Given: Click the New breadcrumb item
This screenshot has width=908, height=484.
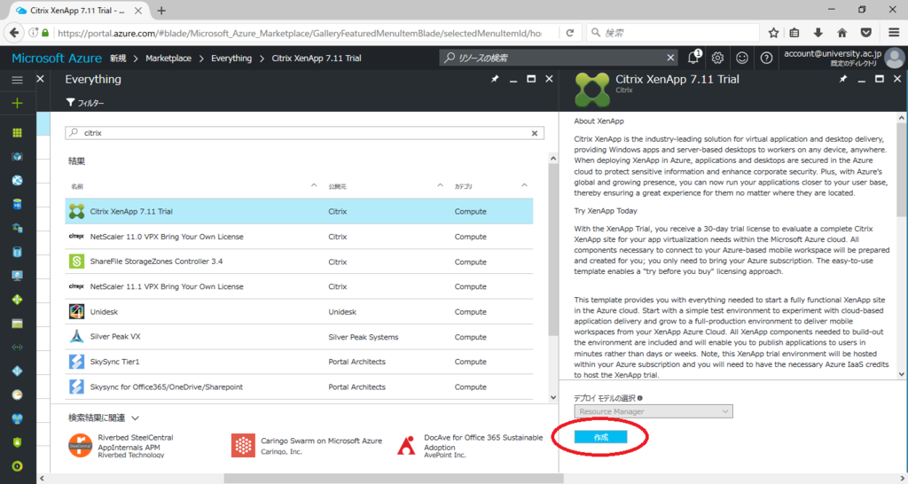Looking at the screenshot, I should (118, 58).
